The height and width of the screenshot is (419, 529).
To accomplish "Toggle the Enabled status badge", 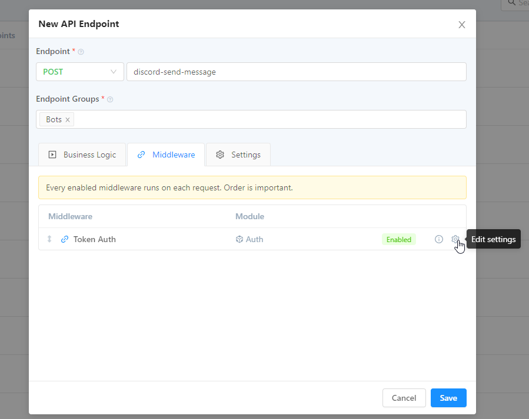I will point(398,239).
